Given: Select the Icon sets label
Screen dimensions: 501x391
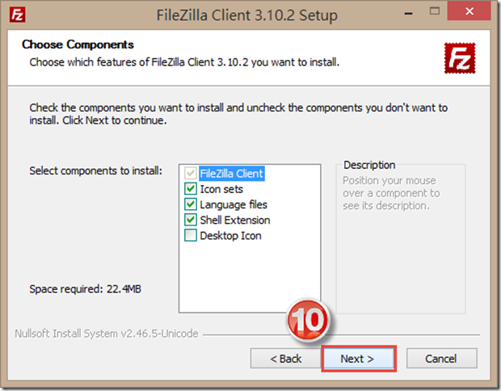Looking at the screenshot, I should tap(221, 189).
